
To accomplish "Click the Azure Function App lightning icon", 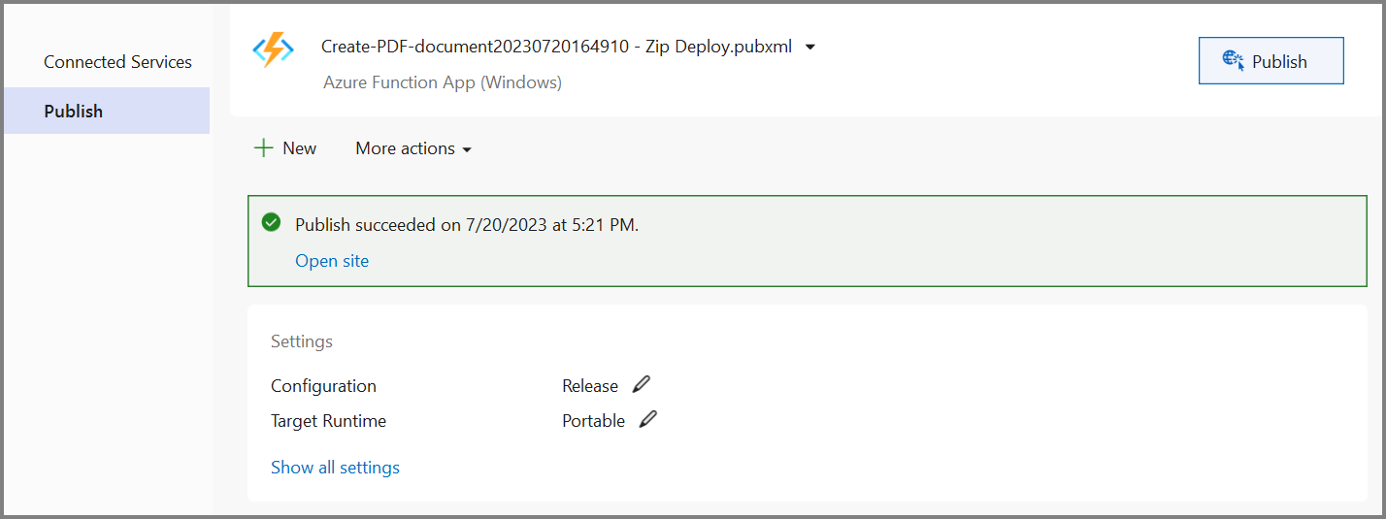I will (273, 49).
